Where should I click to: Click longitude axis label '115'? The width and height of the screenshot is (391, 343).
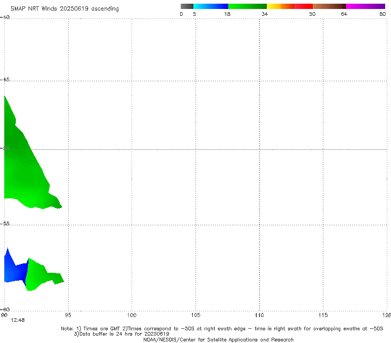[323, 315]
